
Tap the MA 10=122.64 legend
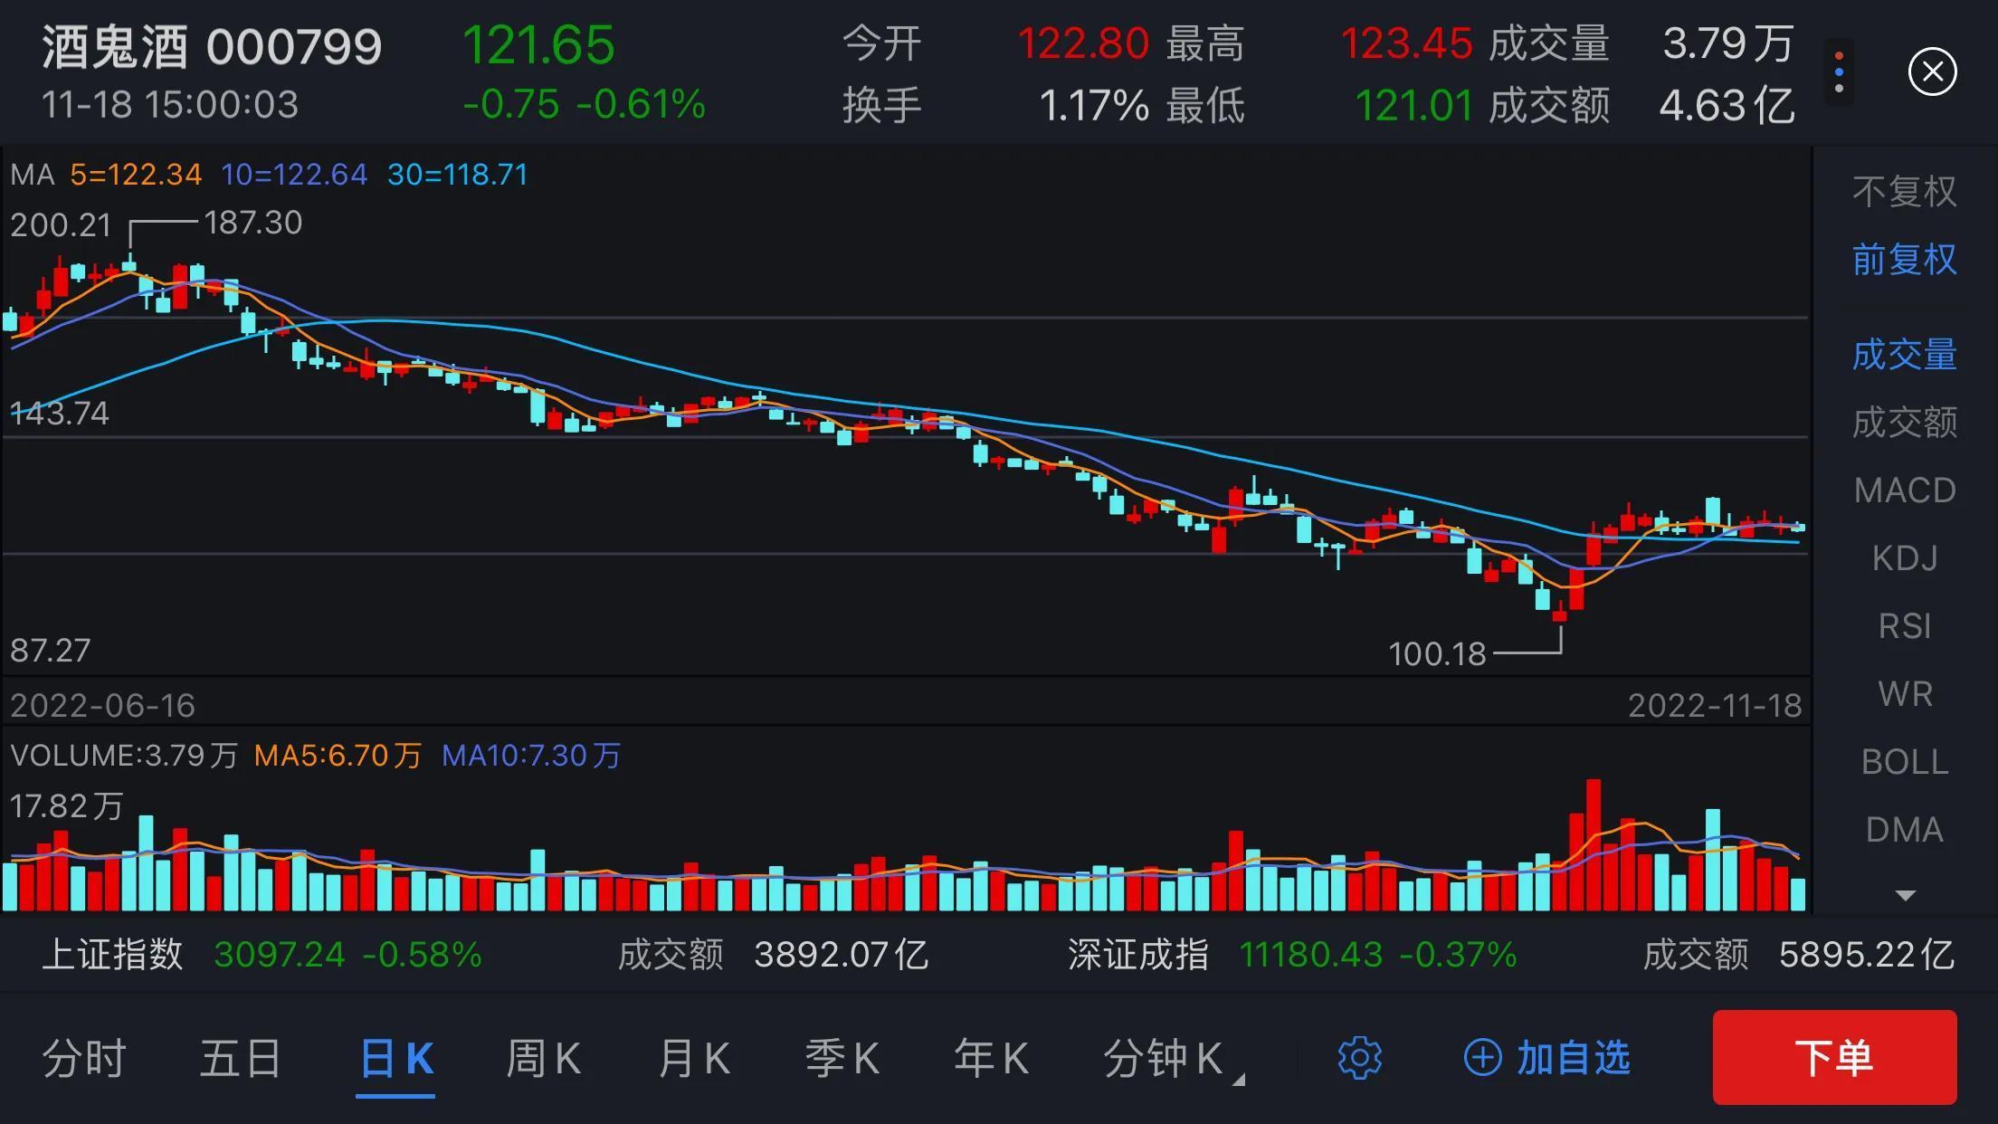294,174
